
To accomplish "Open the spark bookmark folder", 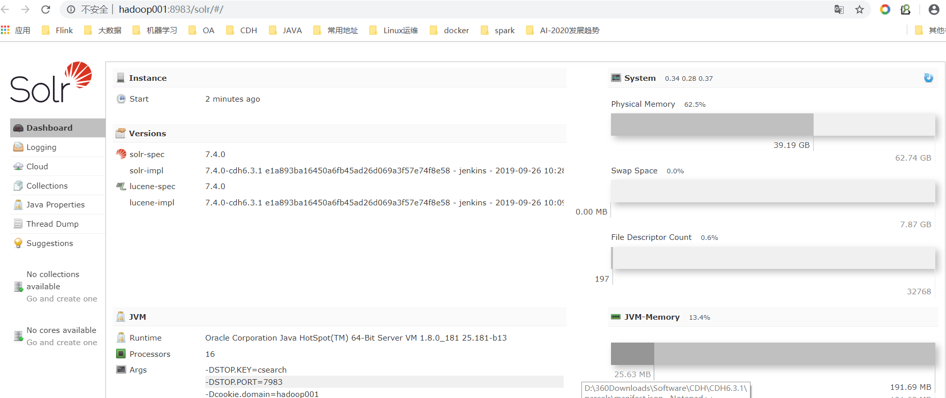I will (x=497, y=30).
